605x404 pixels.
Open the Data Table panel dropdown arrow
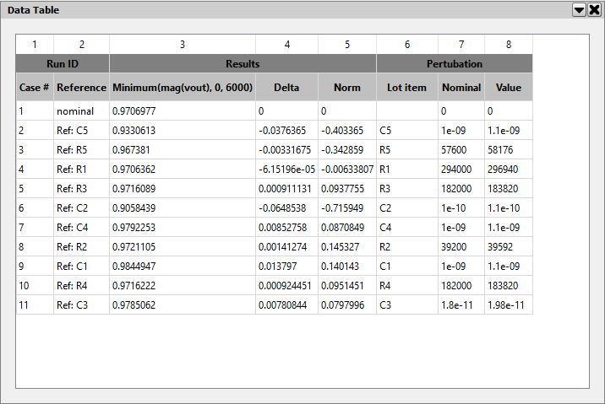point(579,9)
